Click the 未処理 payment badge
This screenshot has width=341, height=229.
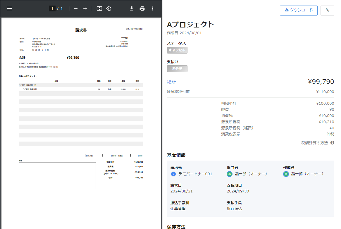[177, 68]
